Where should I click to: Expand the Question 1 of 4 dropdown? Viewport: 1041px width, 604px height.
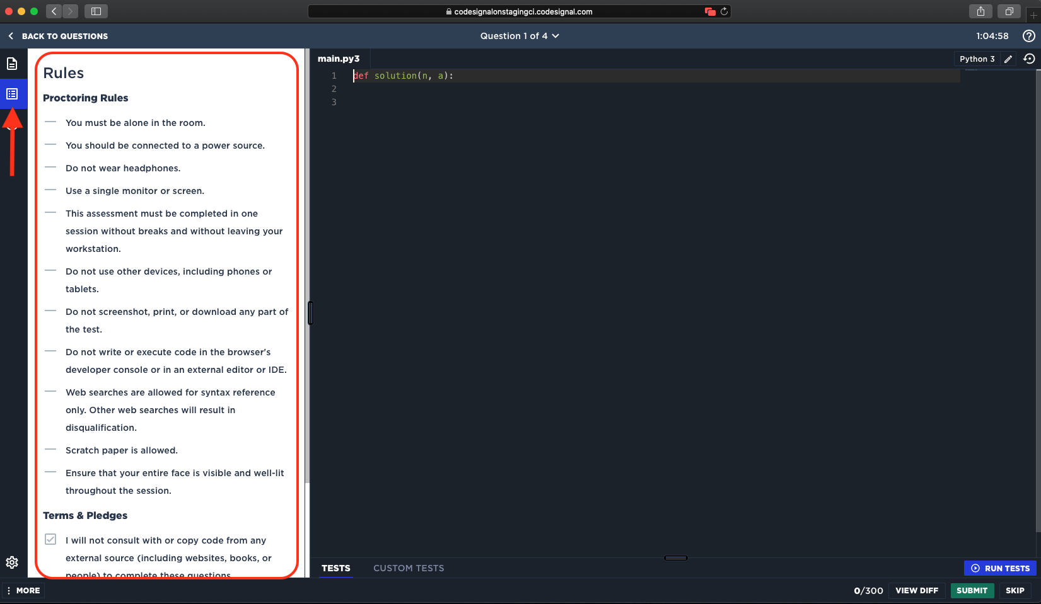tap(520, 36)
